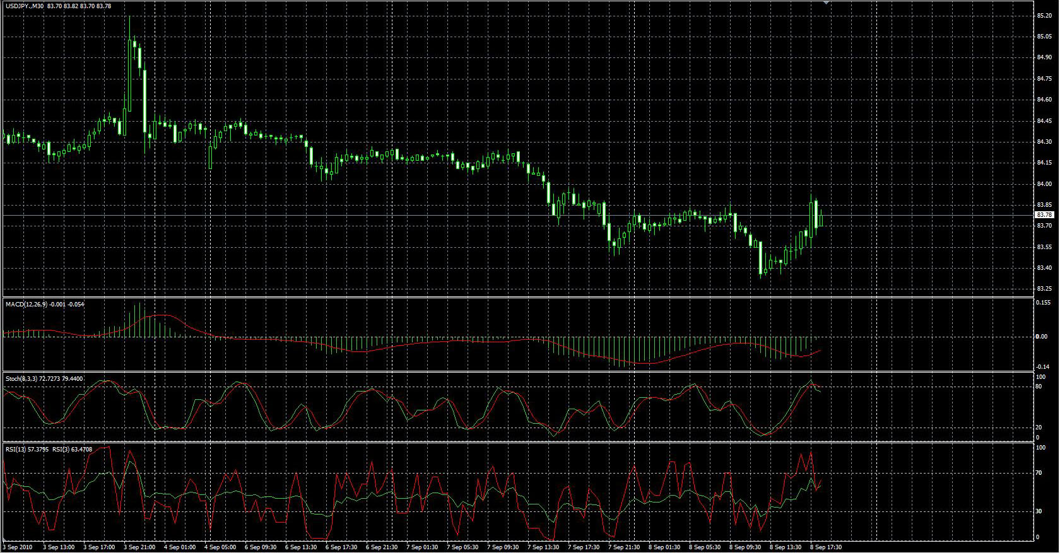The height and width of the screenshot is (553, 1060).
Task: Click the MACD scale value 0.155
Action: 1044,303
